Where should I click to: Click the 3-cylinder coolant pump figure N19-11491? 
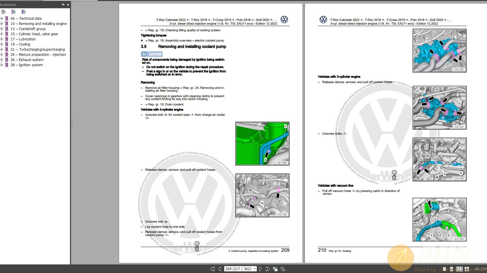tap(439, 108)
